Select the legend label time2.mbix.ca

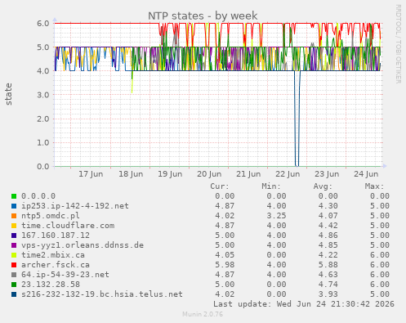(x=53, y=255)
